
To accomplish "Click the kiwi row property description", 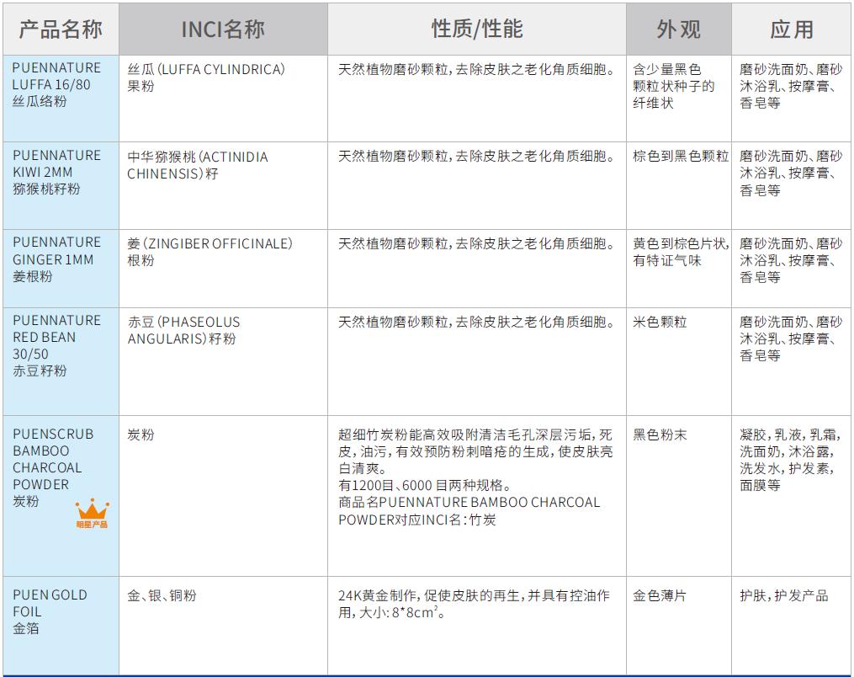I will [477, 157].
